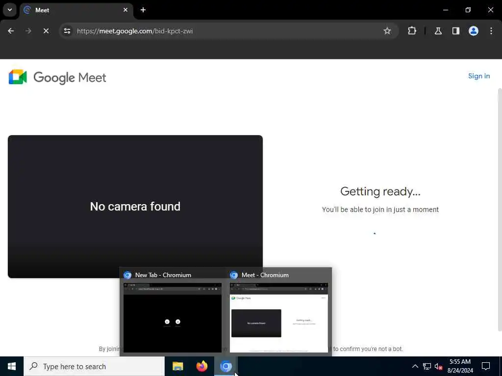Click the Chromium taskbar icon
This screenshot has width=502, height=376.
[226, 366]
